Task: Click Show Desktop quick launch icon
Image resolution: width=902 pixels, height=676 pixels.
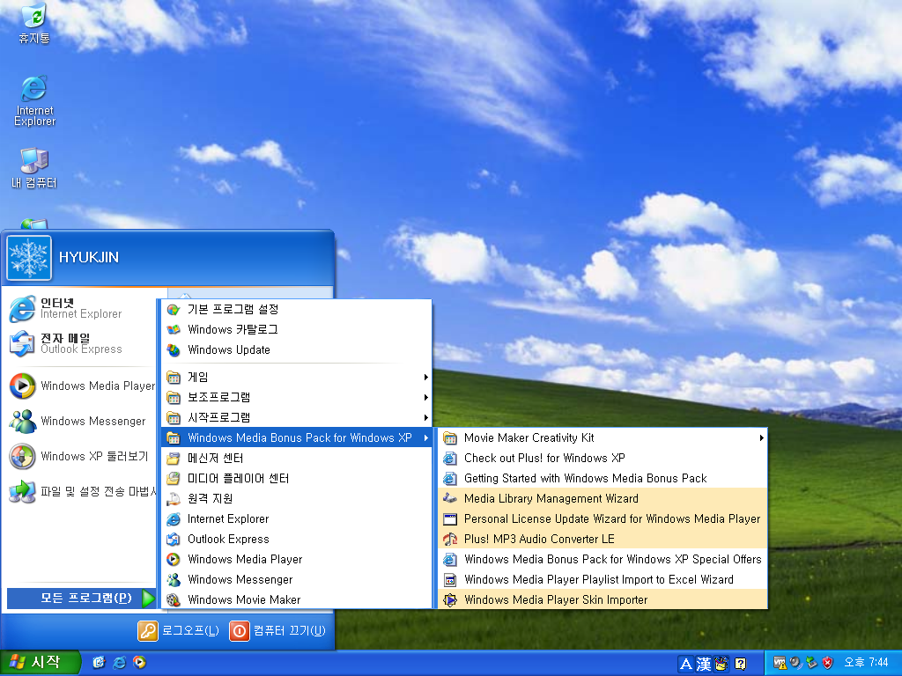Action: point(99,662)
